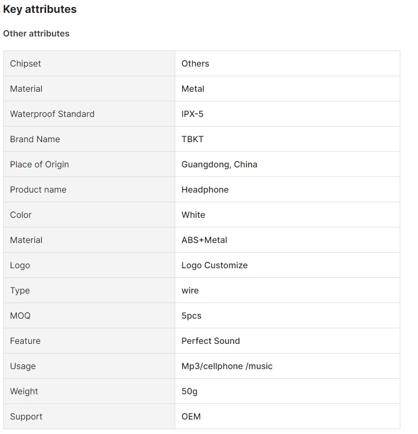Select the Perfect Sound feature value
This screenshot has width=418, height=434.
tap(211, 341)
